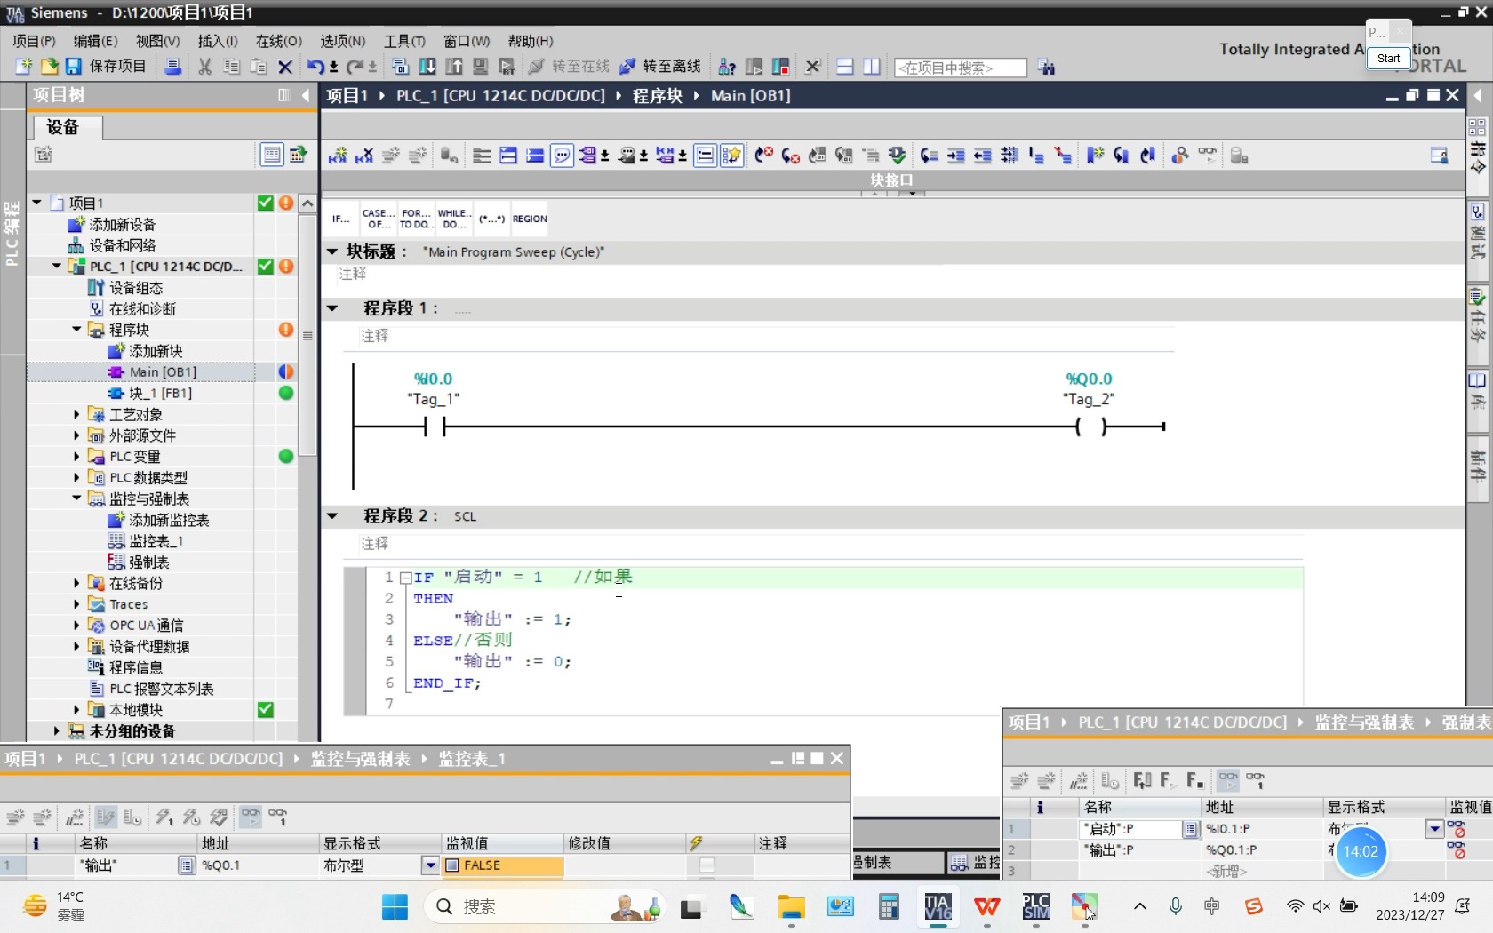The width and height of the screenshot is (1493, 933).
Task: Click the new project icon in the toolbar
Action: (x=24, y=67)
